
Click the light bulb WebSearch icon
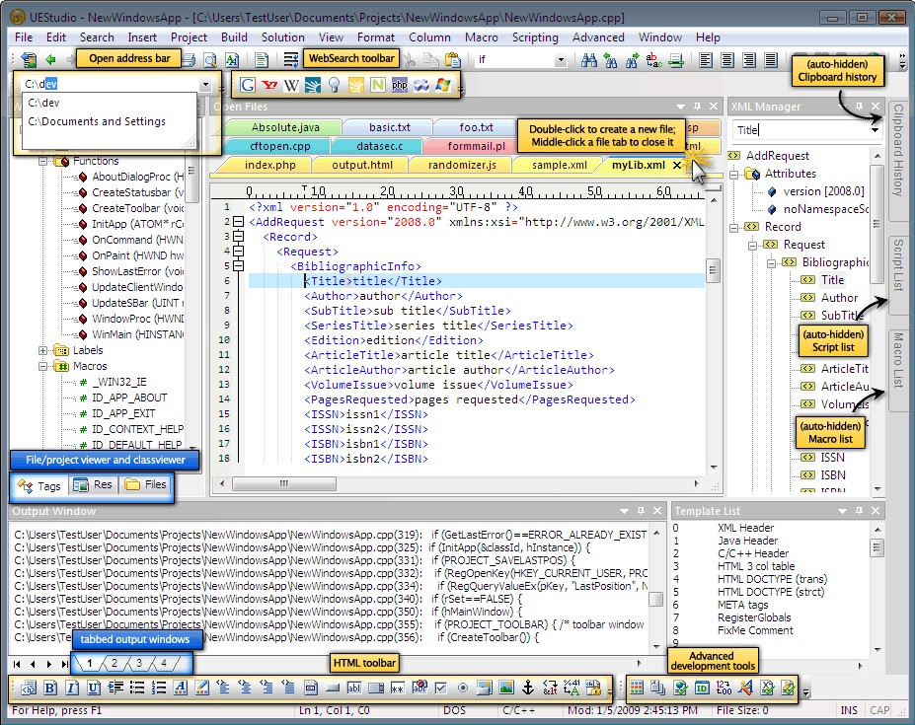334,85
